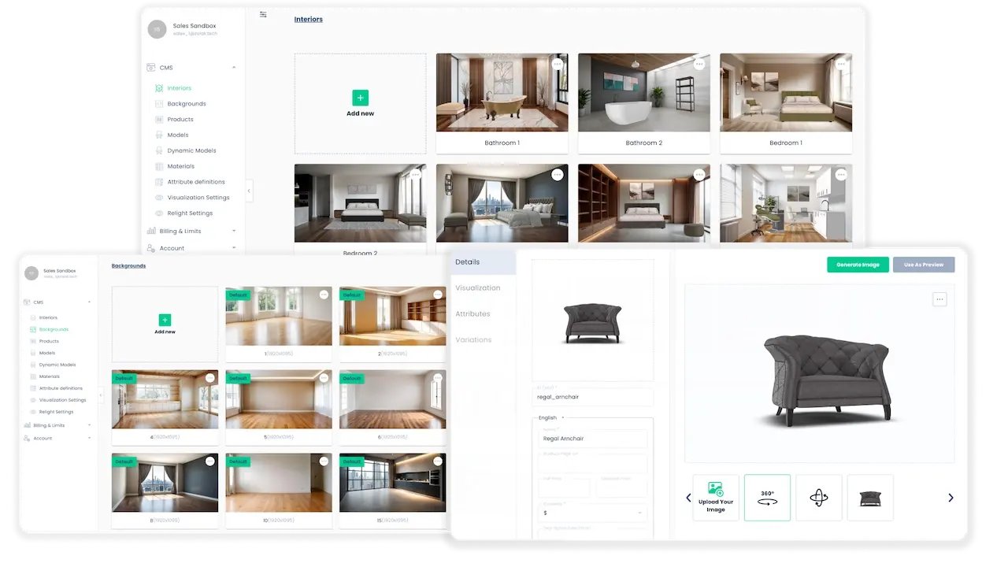This screenshot has height=567, width=1008.
Task: Open three-dot menu on background 6 card
Action: (x=438, y=378)
